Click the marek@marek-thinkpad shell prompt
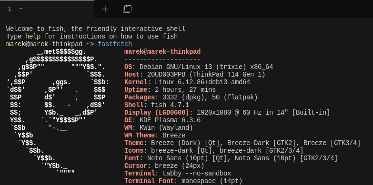The height and width of the screenshot is (185, 373). [x=50, y=44]
